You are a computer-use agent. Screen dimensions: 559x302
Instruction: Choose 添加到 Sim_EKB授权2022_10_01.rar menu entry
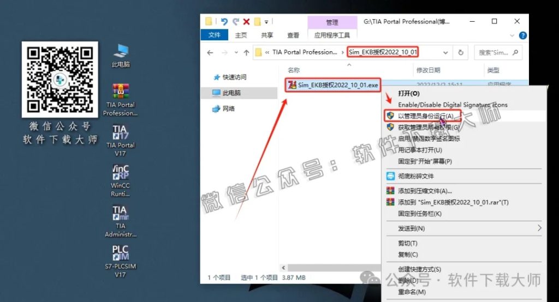453,202
